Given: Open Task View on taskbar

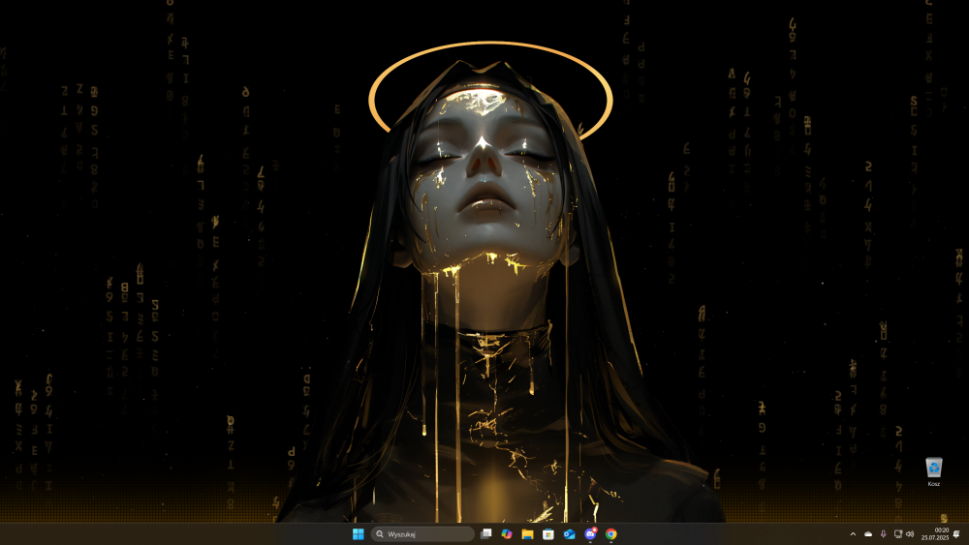Looking at the screenshot, I should click(x=486, y=534).
